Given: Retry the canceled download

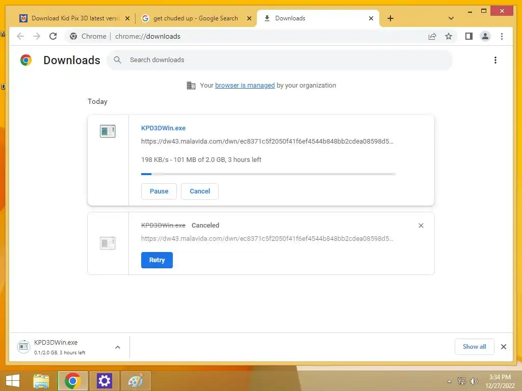Looking at the screenshot, I should [x=157, y=260].
